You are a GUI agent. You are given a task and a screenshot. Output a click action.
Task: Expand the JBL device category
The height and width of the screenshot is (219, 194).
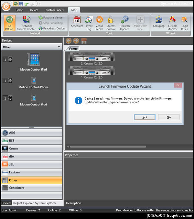[32, 164]
